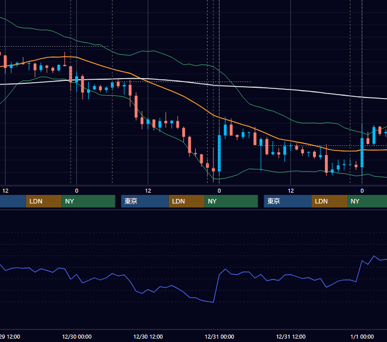Click the 12/30 00:00 date label
Viewport: 387px width, 342px height.
(77, 336)
